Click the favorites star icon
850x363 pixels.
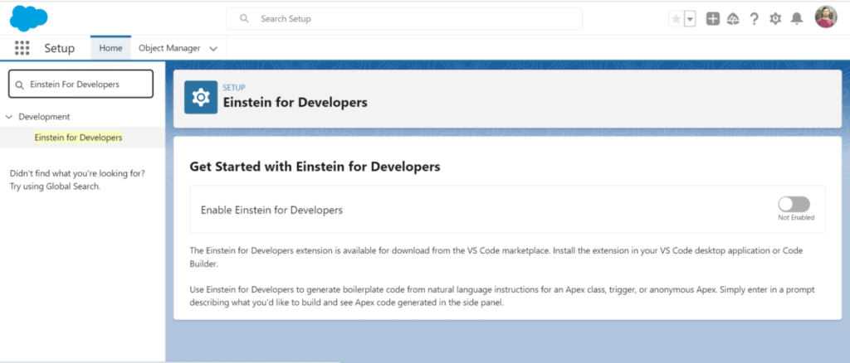coord(676,19)
